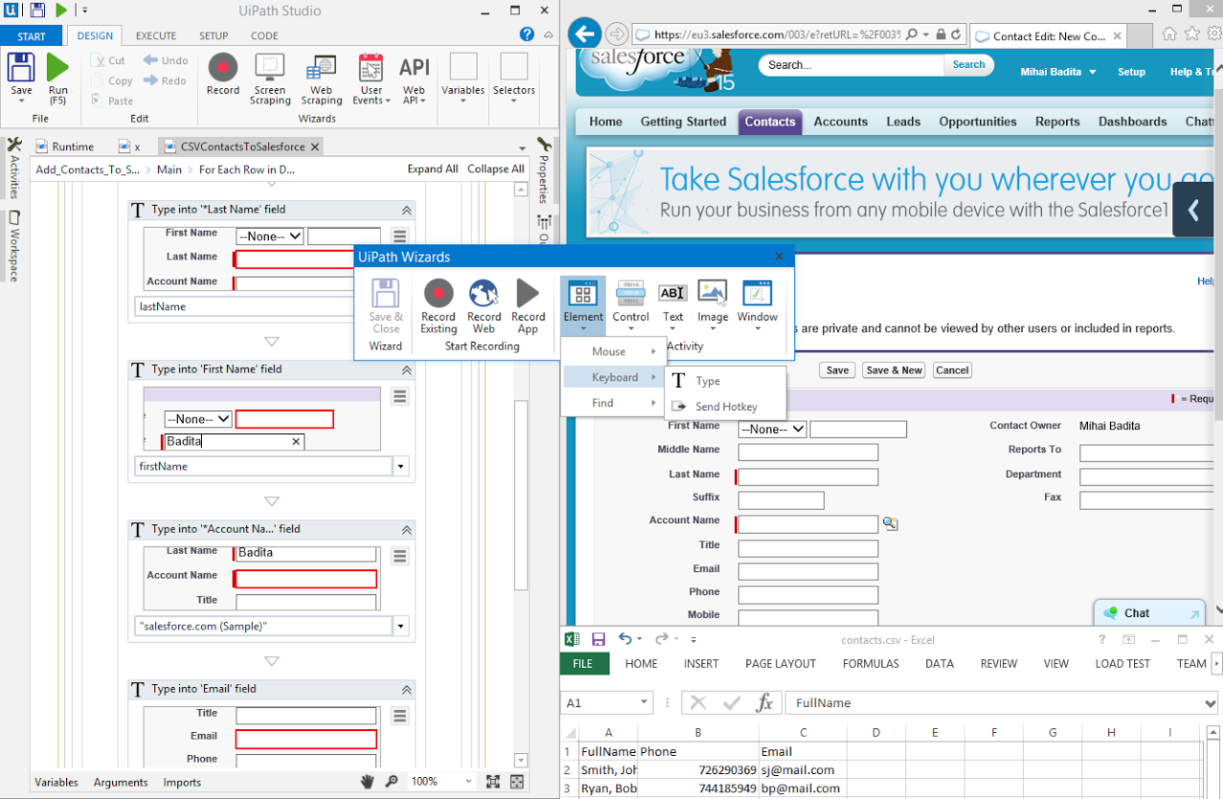Click Save & New in Salesforce
The height and width of the screenshot is (799, 1223).
click(x=893, y=369)
